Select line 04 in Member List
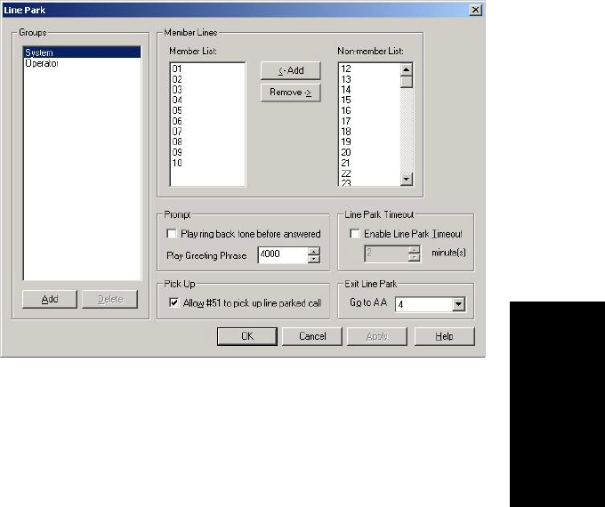 207,100
